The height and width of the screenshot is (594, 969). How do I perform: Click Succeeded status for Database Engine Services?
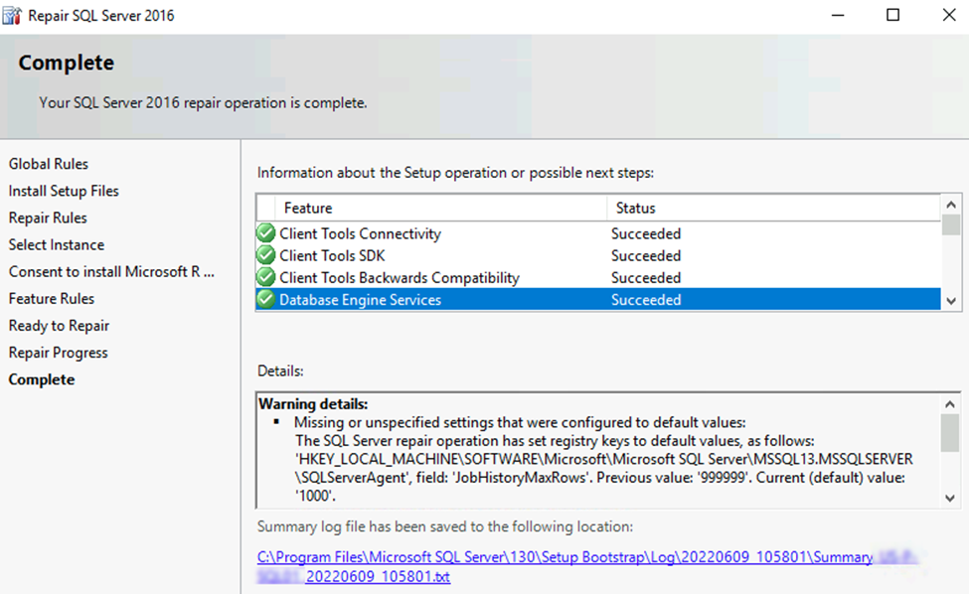(x=646, y=300)
